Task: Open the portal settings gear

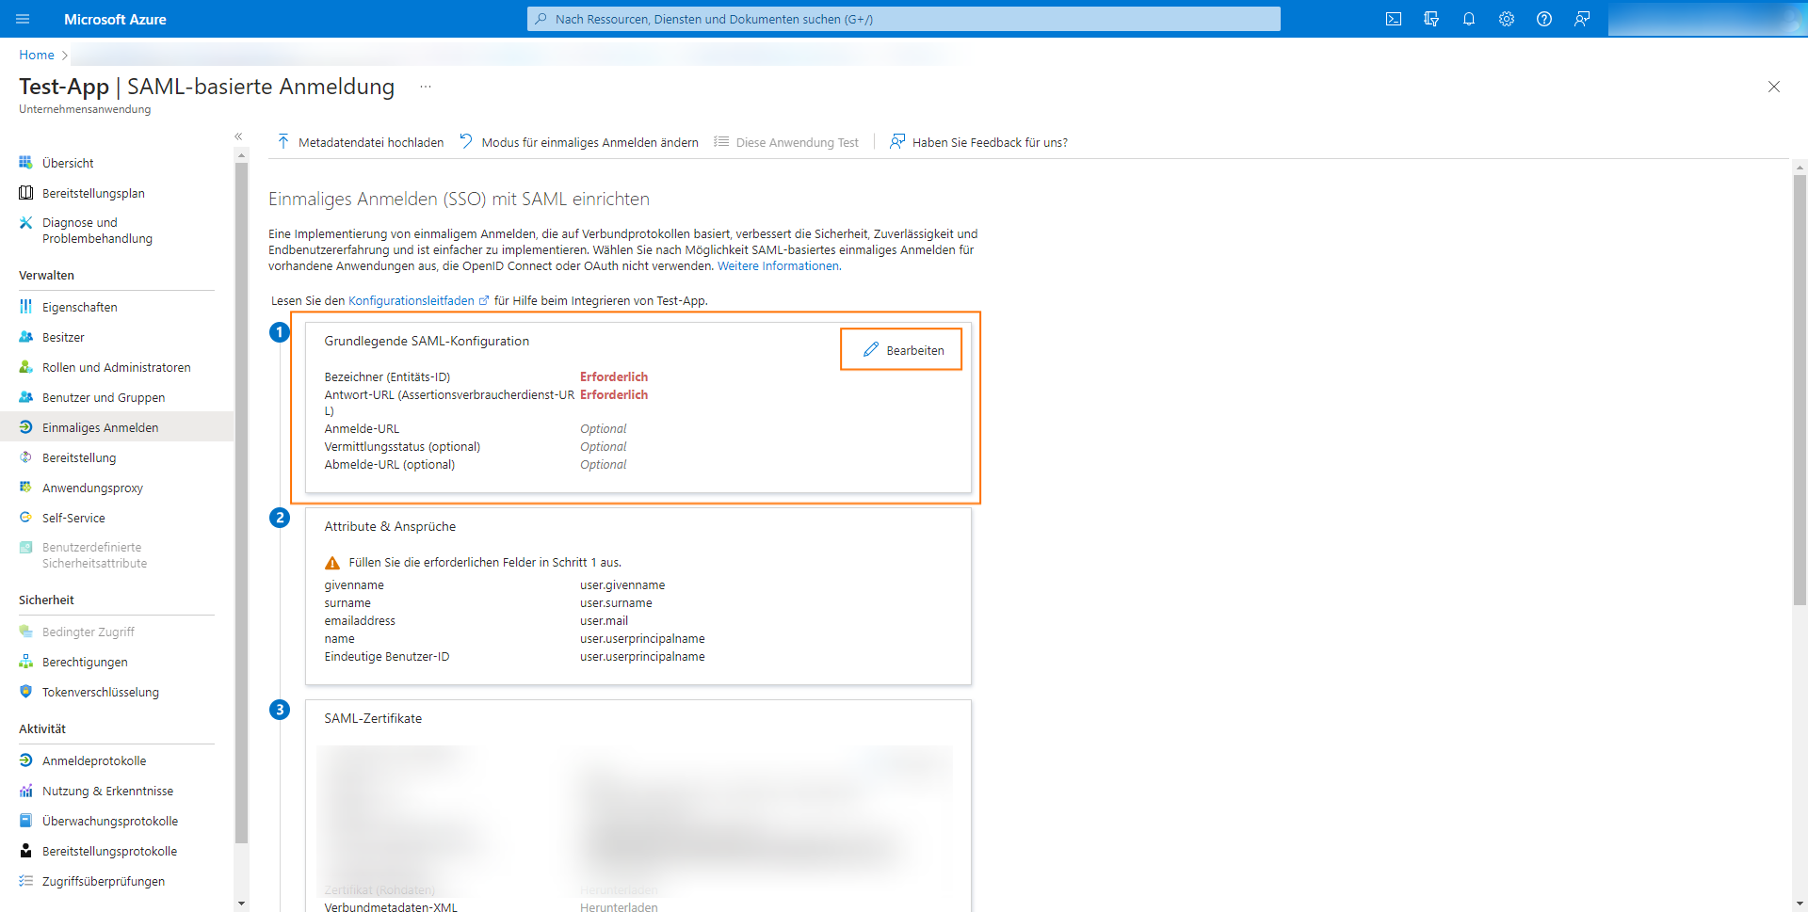Action: pos(1507,19)
